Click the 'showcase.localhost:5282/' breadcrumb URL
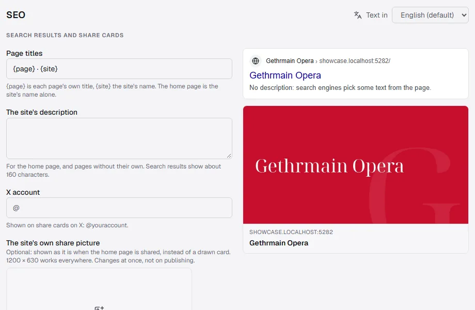 click(355, 61)
